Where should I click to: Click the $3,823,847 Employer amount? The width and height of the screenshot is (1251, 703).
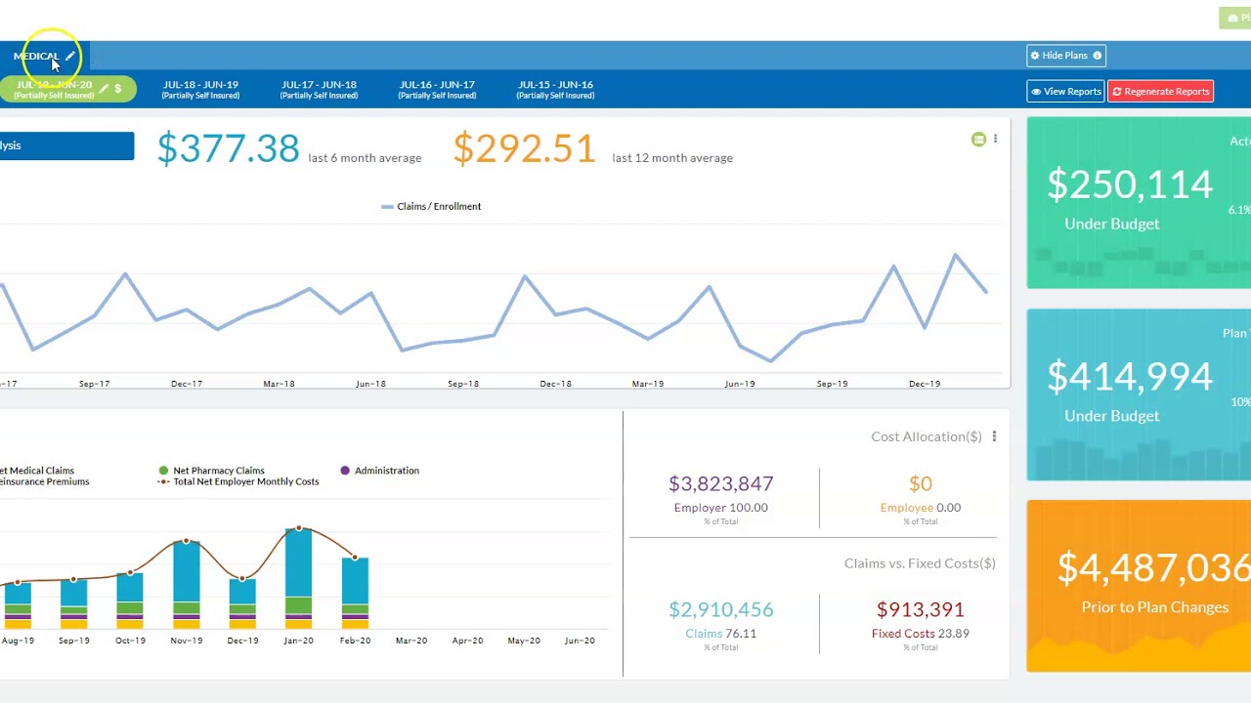721,483
